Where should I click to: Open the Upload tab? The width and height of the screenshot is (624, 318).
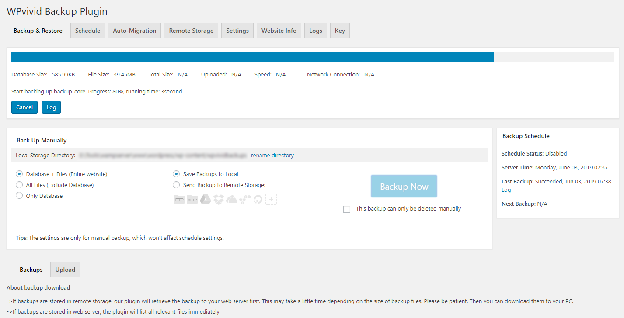pyautogui.click(x=65, y=270)
